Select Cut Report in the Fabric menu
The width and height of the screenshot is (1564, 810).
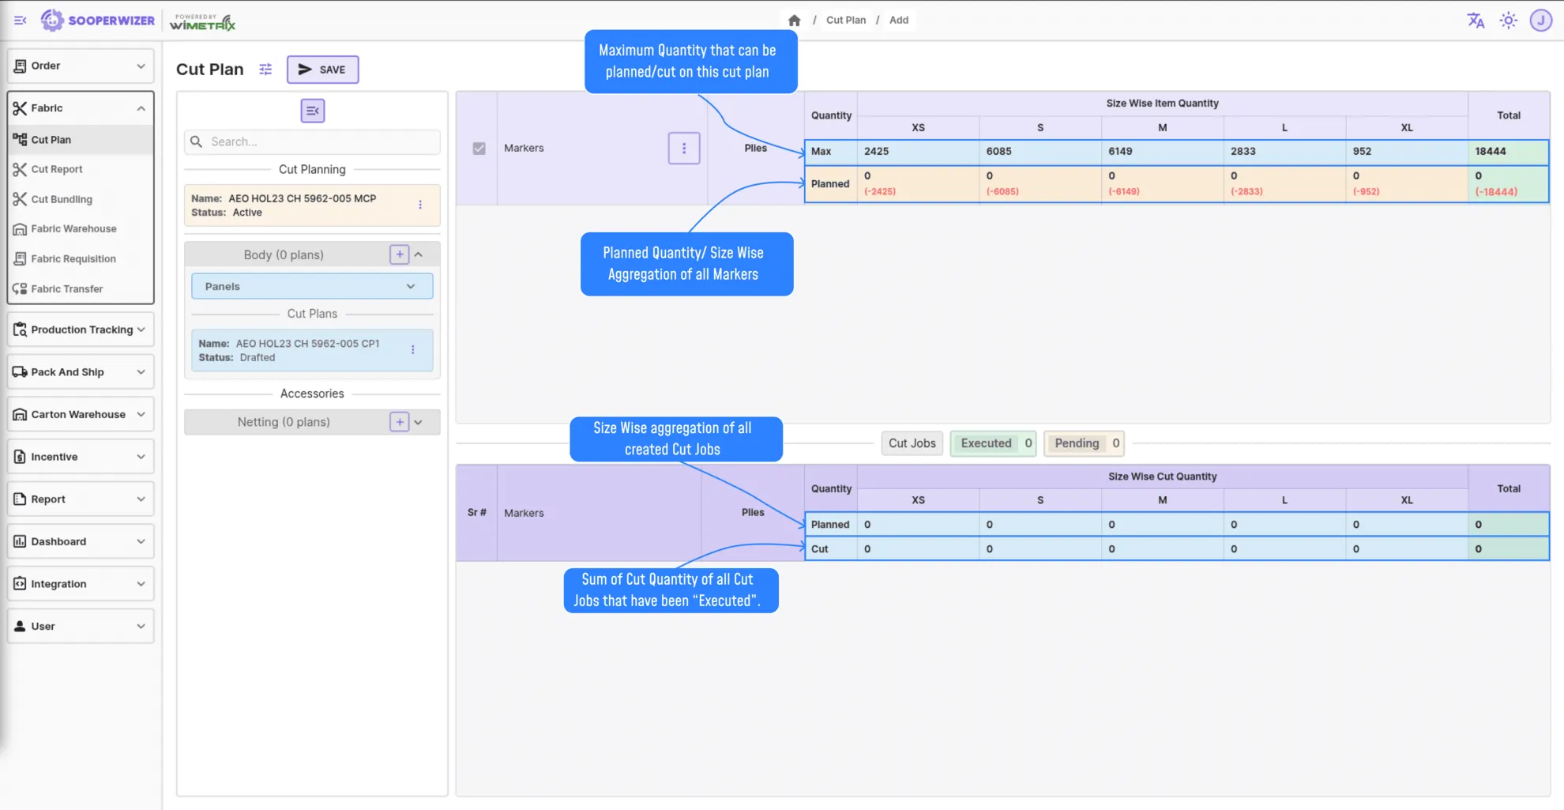pyautogui.click(x=57, y=169)
